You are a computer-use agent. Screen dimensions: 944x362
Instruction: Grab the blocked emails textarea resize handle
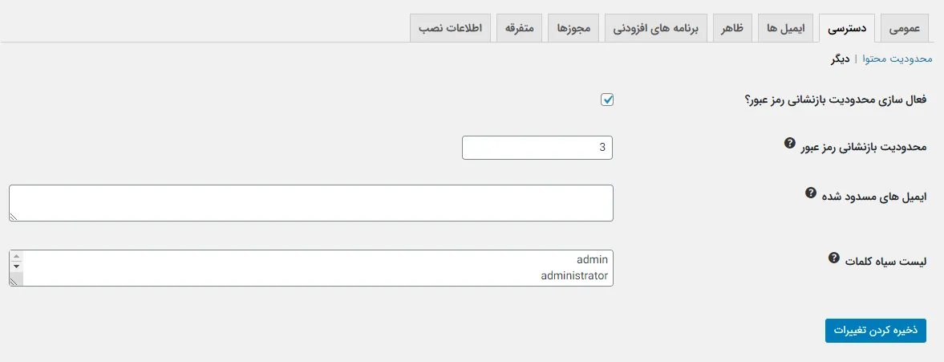[x=14, y=217]
